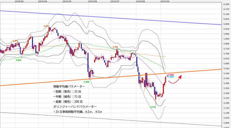Select the 5.350 price axis label

coord(226,88)
